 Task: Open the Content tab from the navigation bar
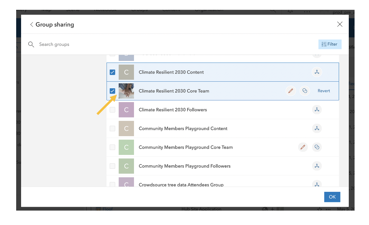(171, 10)
